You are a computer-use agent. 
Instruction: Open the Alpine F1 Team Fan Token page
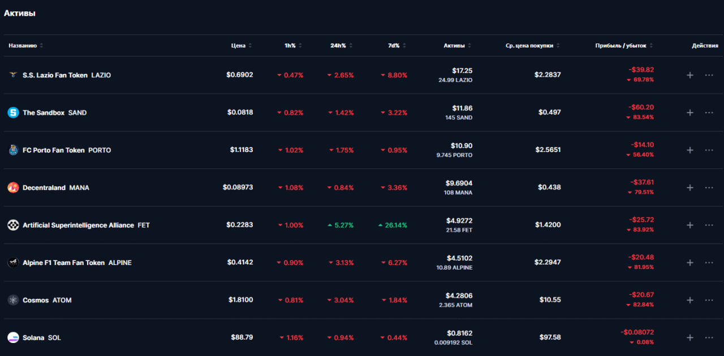[x=77, y=262]
